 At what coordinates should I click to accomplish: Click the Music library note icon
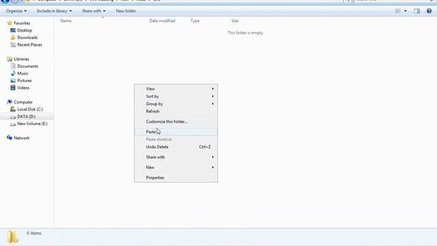tap(13, 73)
